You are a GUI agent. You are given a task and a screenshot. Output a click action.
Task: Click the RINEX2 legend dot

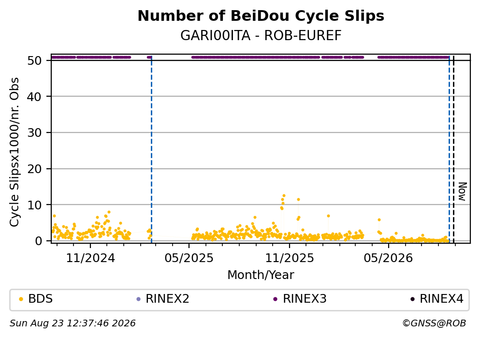[138, 299]
